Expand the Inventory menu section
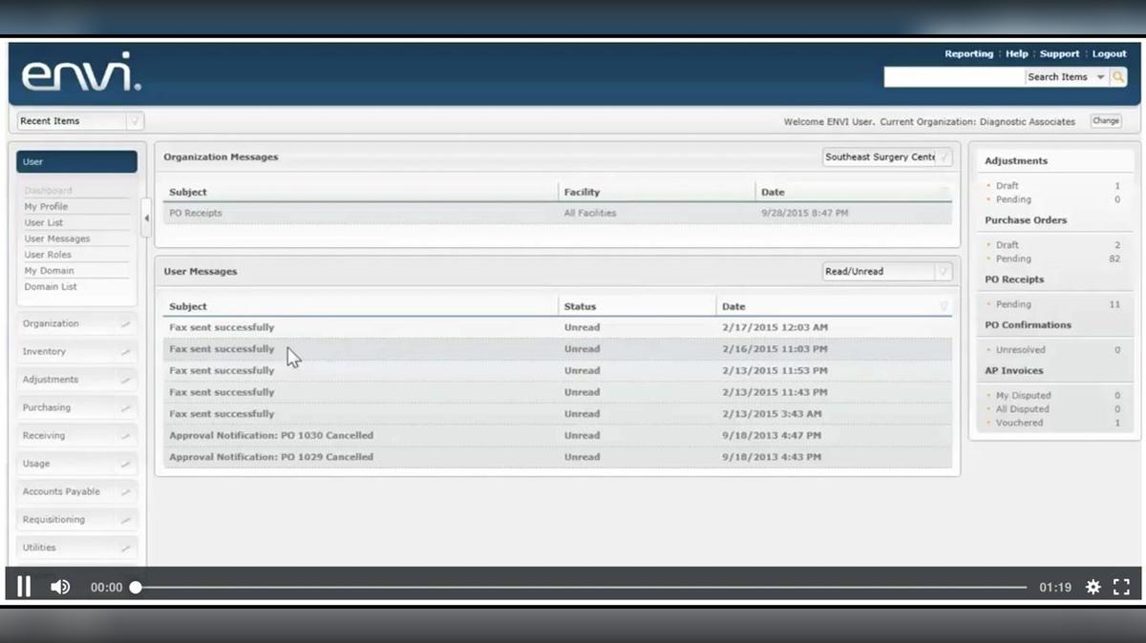1146x643 pixels. tap(76, 352)
